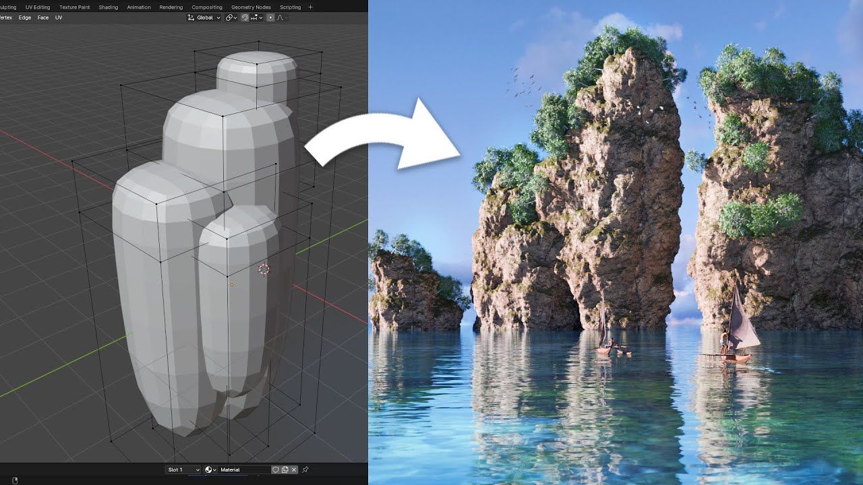863x485 pixels.
Task: Add a new workspace with the plus icon
Action: tap(309, 7)
